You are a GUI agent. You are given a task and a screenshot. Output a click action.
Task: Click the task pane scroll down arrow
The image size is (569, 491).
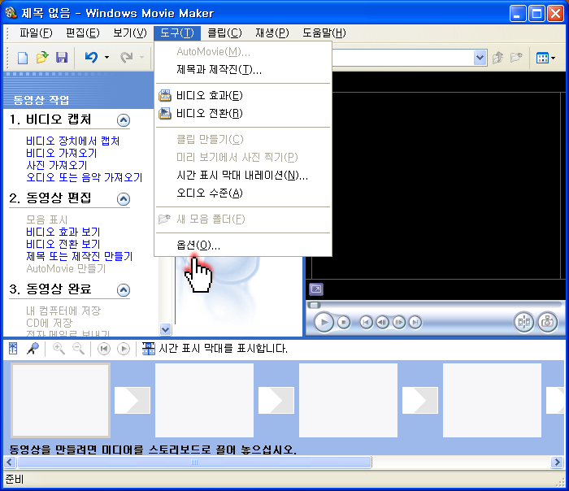165,329
